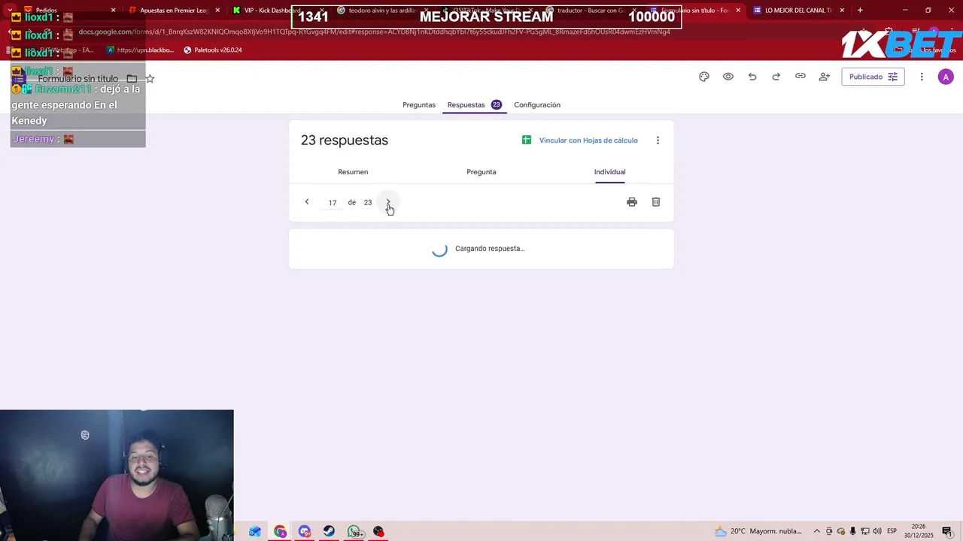Switch to LO MEJOR DEL CANAL browser tab
Viewport: 963px width, 541px height.
797,11
